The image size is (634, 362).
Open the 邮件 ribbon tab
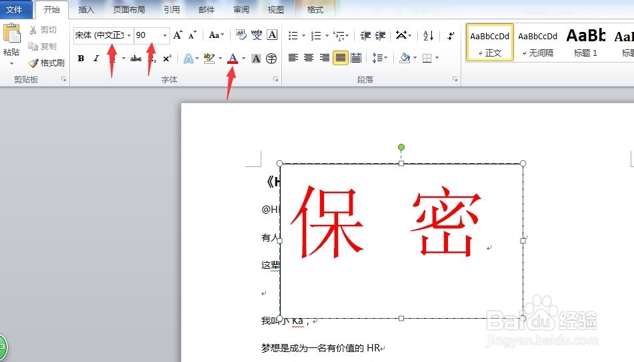coord(207,10)
